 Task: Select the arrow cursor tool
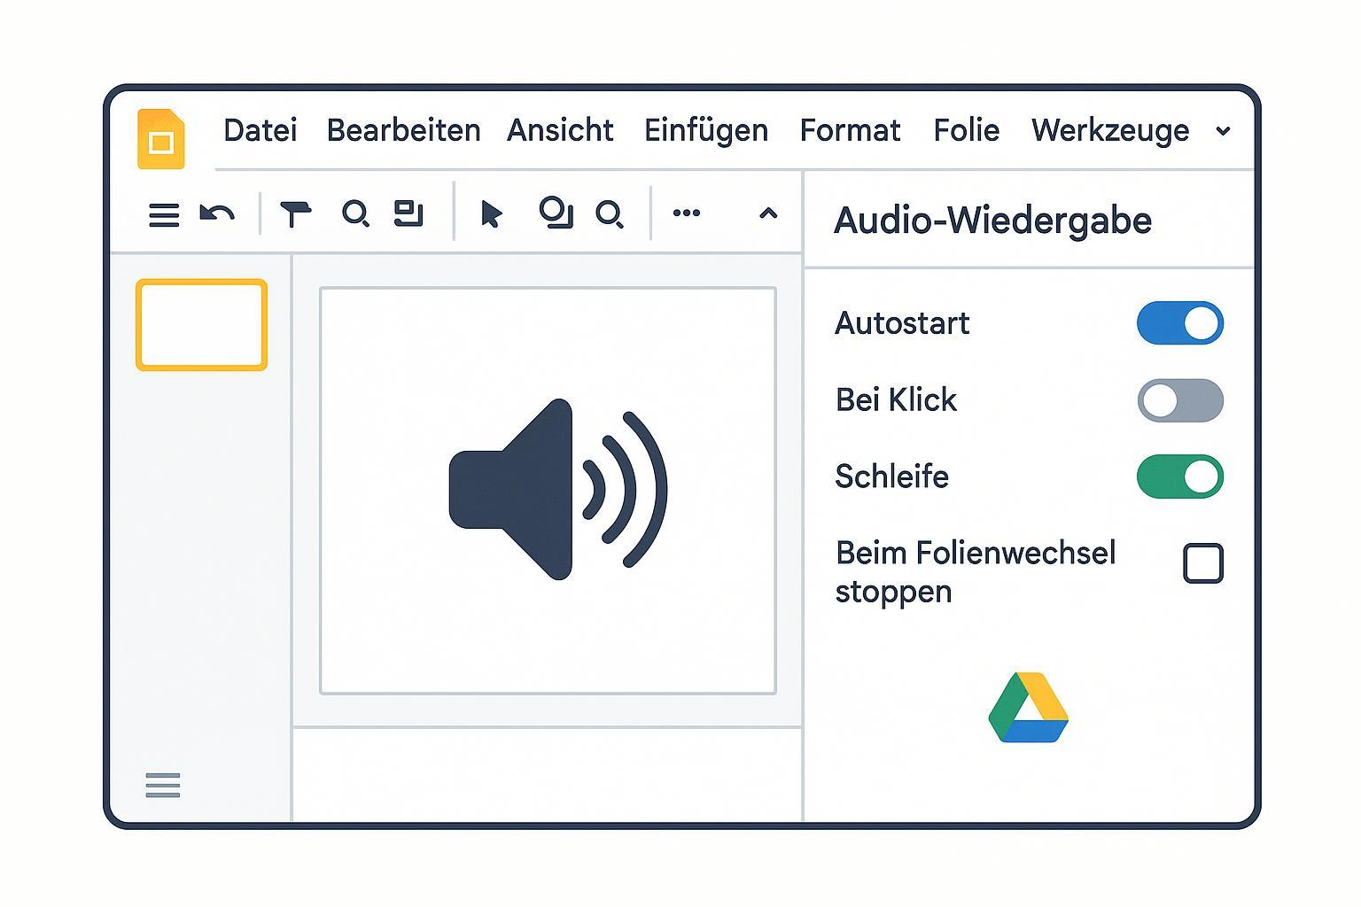491,213
